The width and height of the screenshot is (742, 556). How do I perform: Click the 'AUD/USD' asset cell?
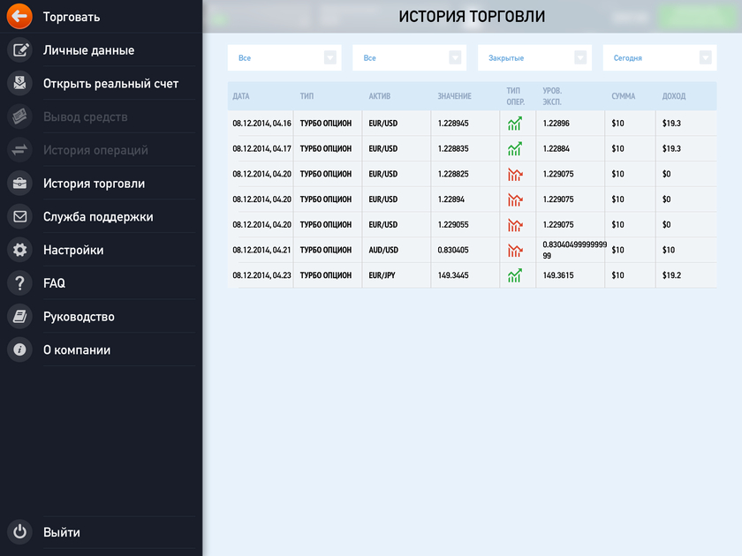click(383, 250)
